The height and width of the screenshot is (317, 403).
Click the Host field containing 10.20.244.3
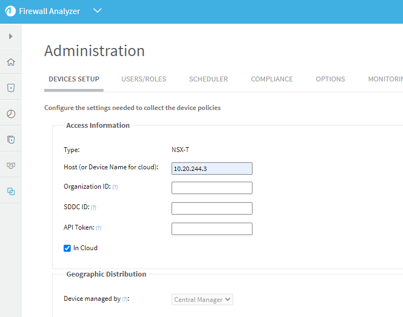tap(211, 169)
